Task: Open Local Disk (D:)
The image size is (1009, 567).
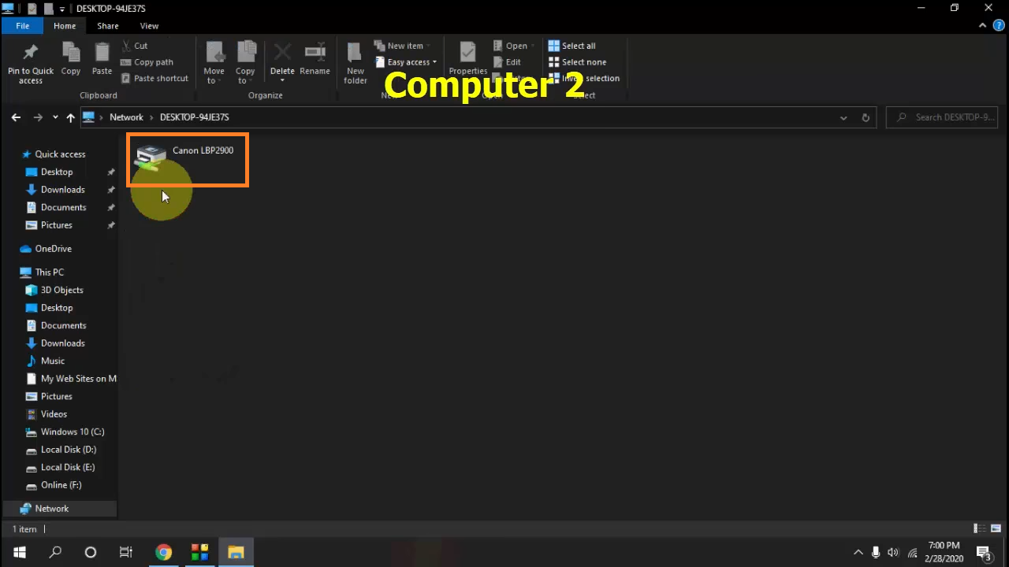Action: coord(68,450)
